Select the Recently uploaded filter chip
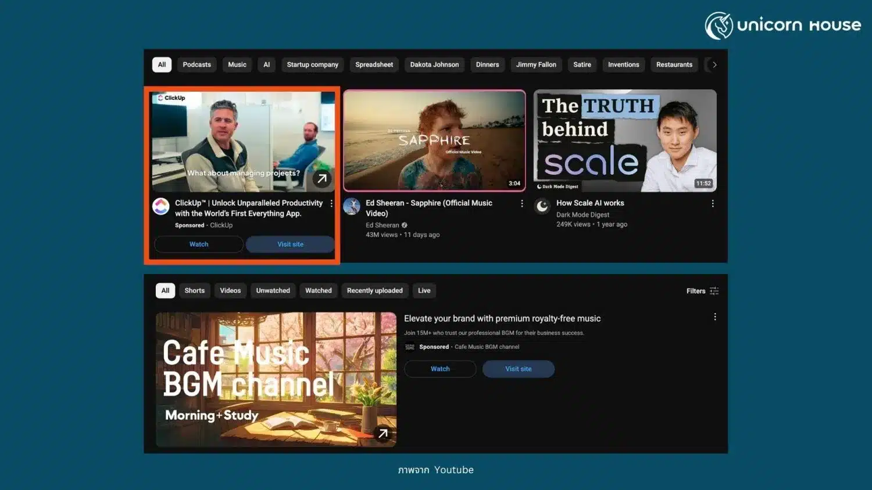 tap(375, 290)
